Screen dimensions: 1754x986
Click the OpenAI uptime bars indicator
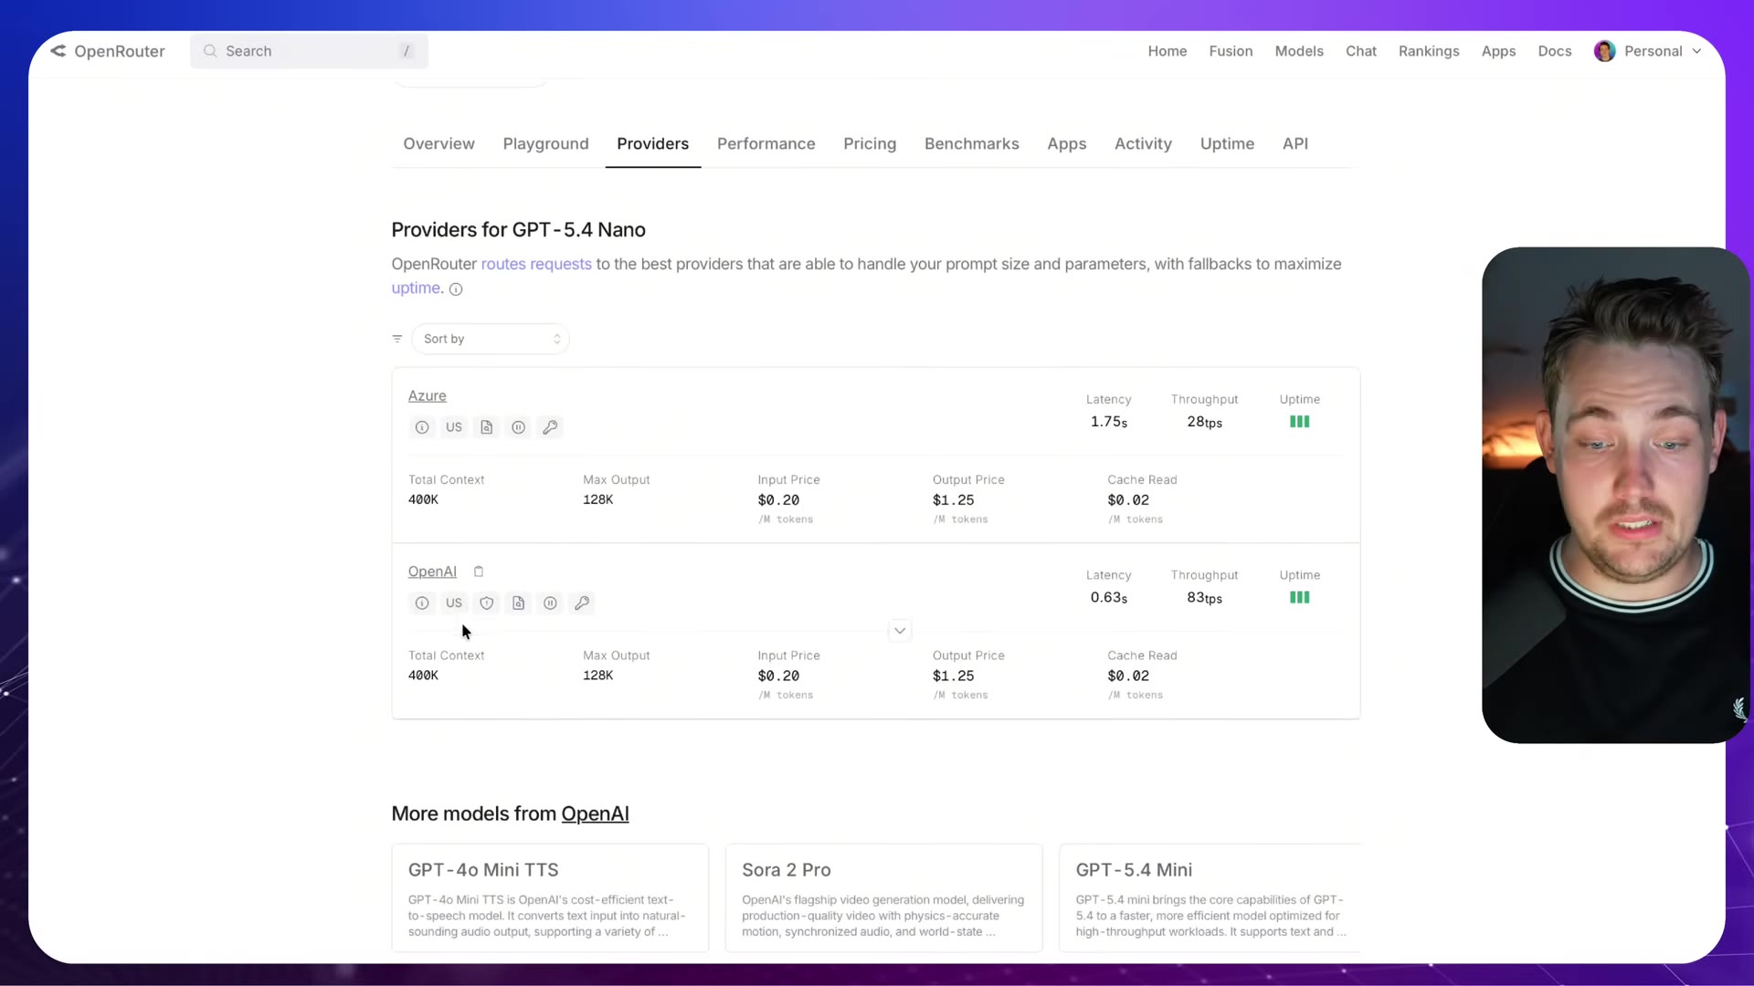1300,597
